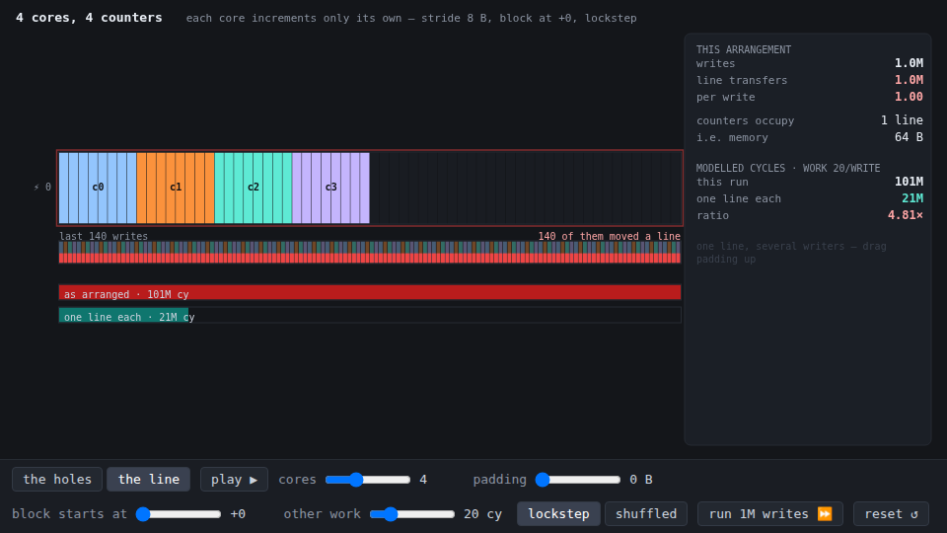Click the other work slider handle
Viewport: 947px width, 533px height.
(391, 513)
